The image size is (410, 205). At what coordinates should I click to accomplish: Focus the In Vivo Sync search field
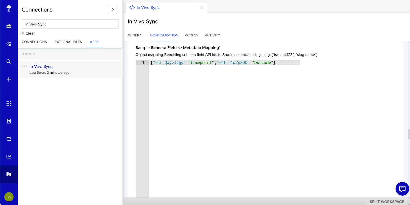tap(70, 24)
